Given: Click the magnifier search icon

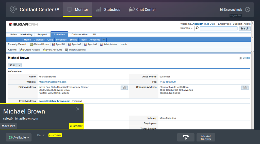Looking at the screenshot, I should pos(197,28).
